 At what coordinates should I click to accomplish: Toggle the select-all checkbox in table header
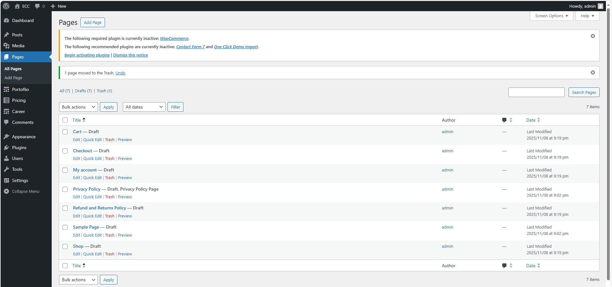[65, 120]
